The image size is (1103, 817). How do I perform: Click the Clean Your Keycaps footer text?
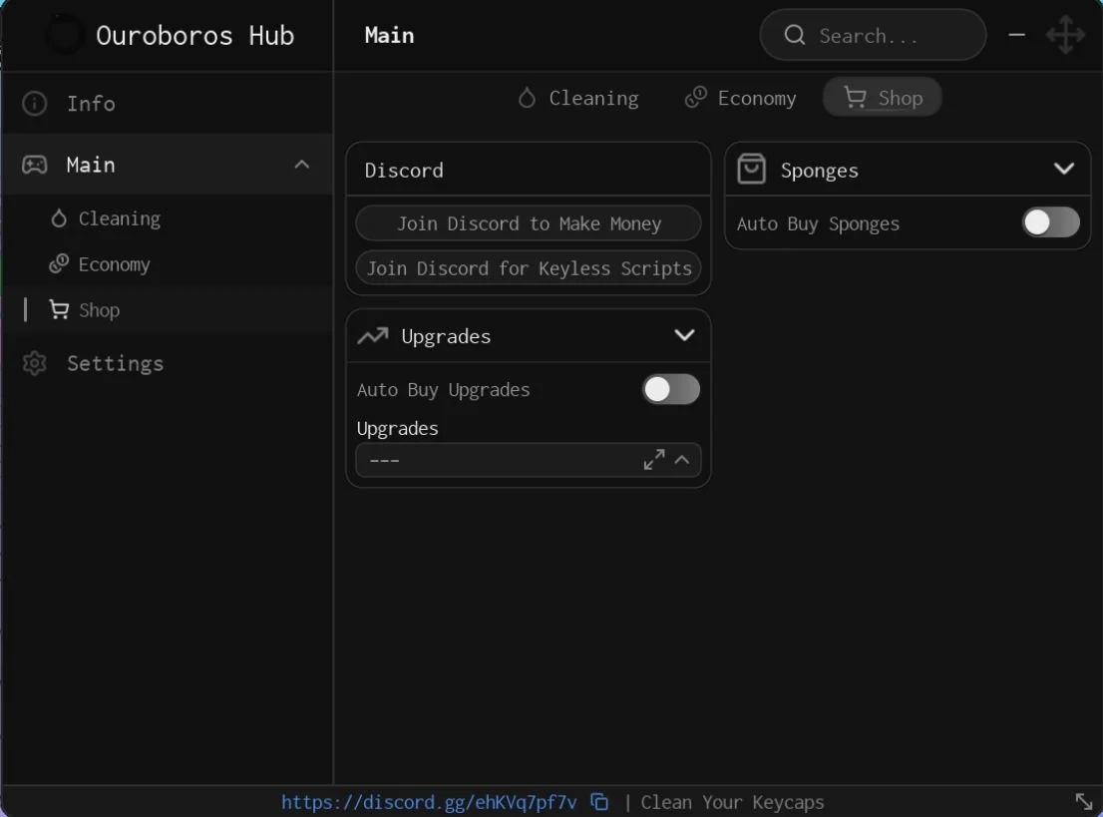tap(732, 802)
